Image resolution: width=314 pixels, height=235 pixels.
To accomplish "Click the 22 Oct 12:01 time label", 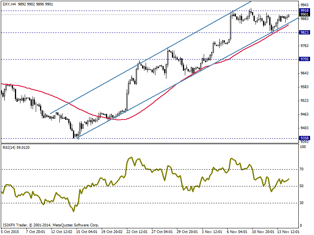I will click(137, 231).
